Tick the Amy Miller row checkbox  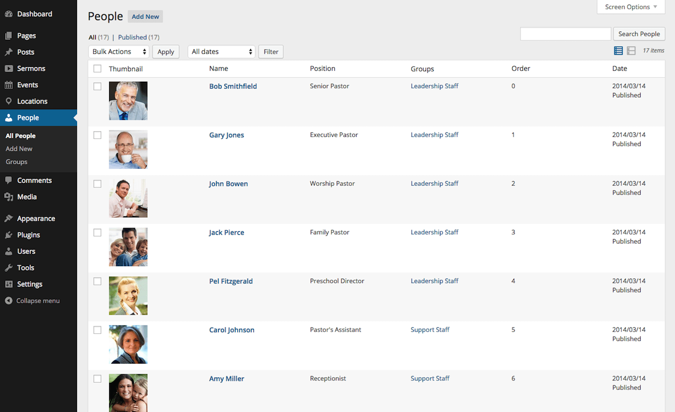tap(97, 379)
